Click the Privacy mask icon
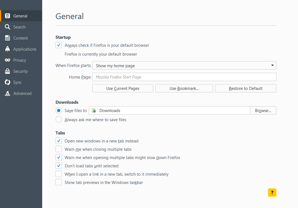Screen dimensions: 298x208 point(8,60)
